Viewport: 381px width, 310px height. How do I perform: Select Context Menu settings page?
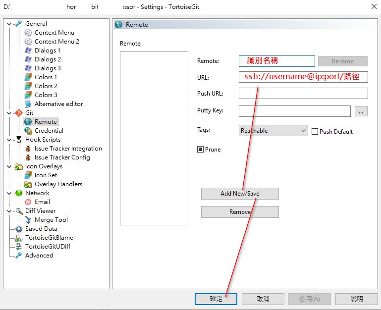pos(54,33)
